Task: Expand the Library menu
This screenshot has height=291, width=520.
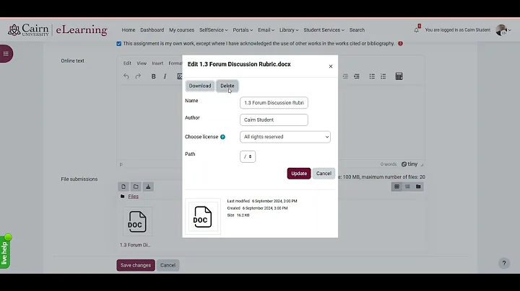Action: tap(289, 30)
